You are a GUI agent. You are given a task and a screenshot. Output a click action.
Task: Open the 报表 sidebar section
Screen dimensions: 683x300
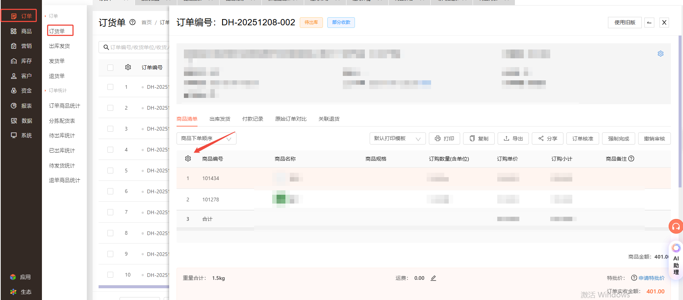click(x=21, y=106)
